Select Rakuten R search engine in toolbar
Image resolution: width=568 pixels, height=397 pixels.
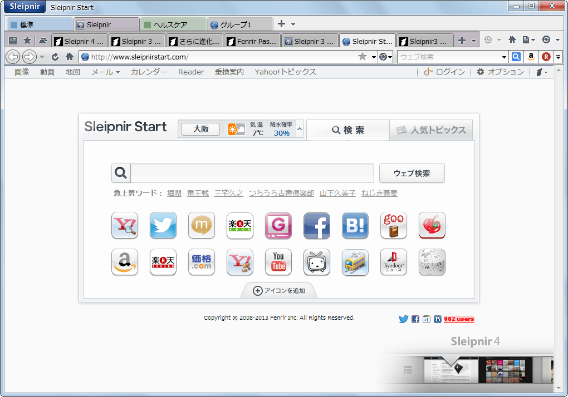546,57
